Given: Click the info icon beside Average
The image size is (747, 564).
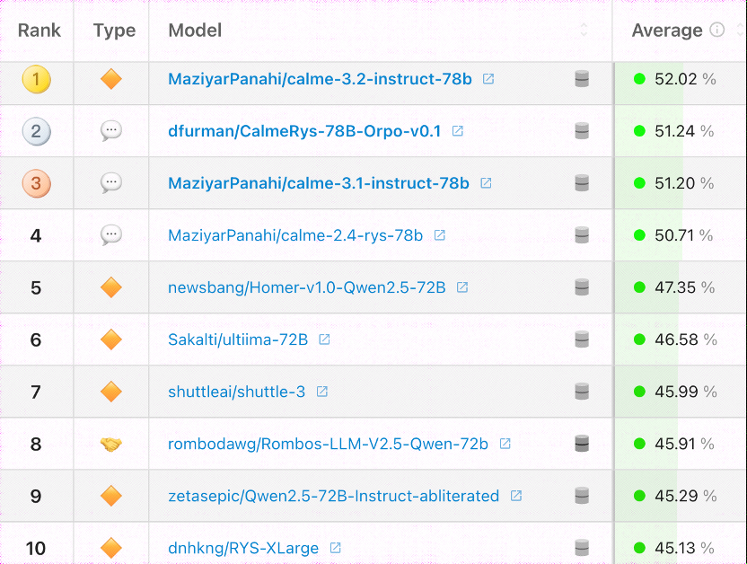Looking at the screenshot, I should point(716,30).
